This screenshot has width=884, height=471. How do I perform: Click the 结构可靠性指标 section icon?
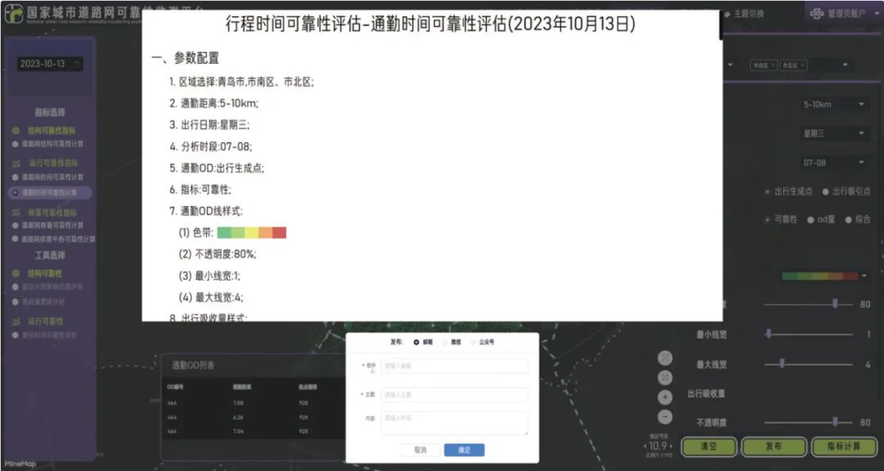point(16,131)
